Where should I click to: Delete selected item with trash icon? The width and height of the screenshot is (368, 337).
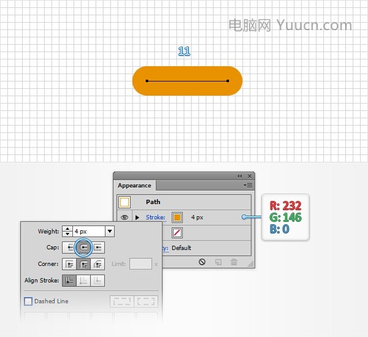click(x=234, y=262)
